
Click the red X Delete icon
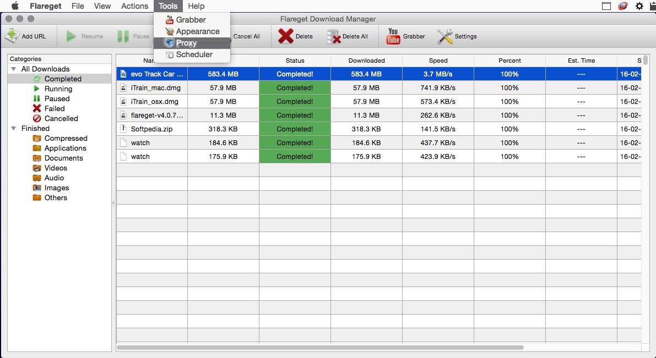tap(286, 36)
